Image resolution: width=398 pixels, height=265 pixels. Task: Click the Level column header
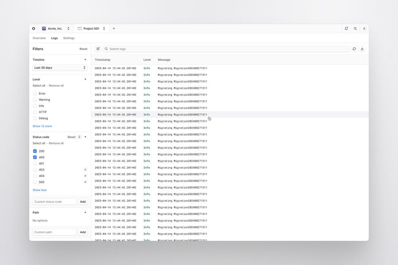point(147,60)
